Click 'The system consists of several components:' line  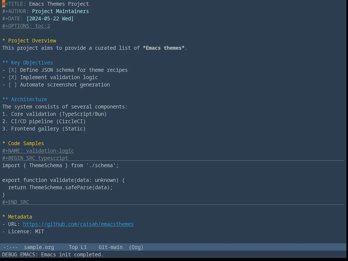(x=65, y=107)
